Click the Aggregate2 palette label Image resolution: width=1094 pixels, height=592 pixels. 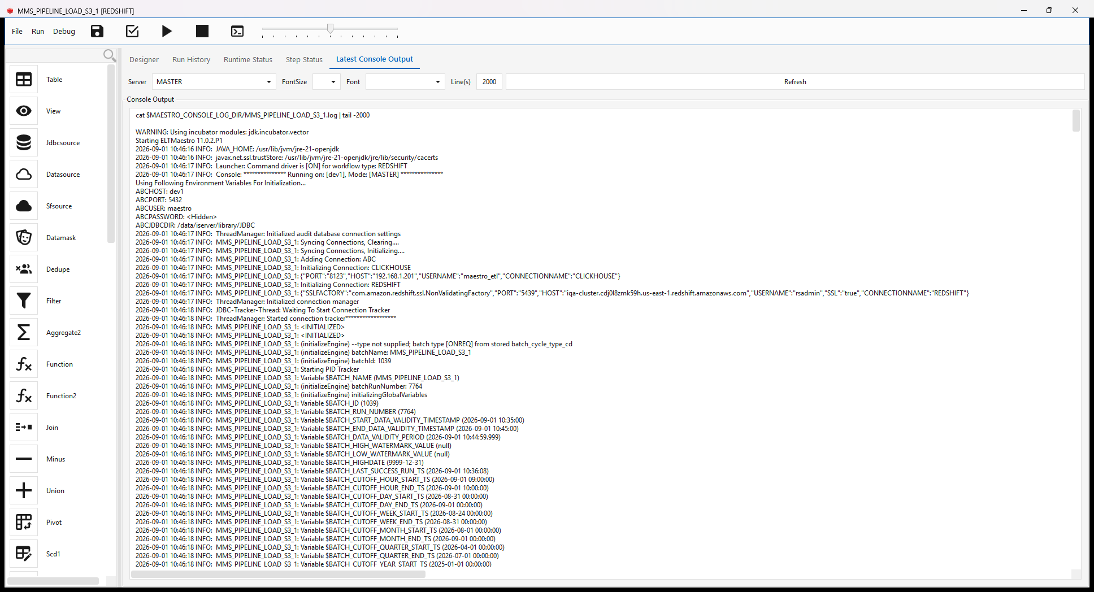tap(63, 333)
